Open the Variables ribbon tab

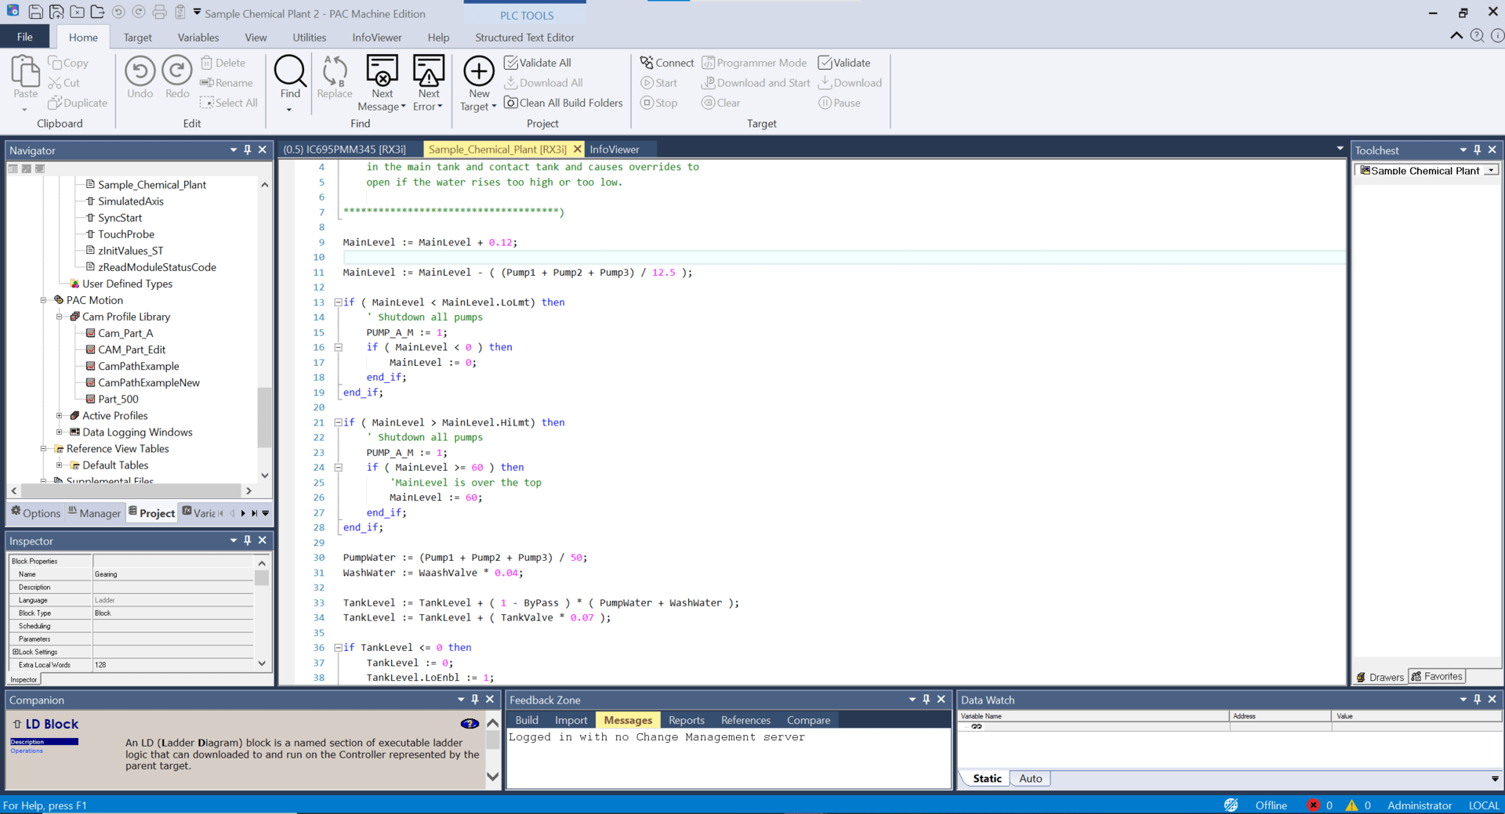[198, 38]
